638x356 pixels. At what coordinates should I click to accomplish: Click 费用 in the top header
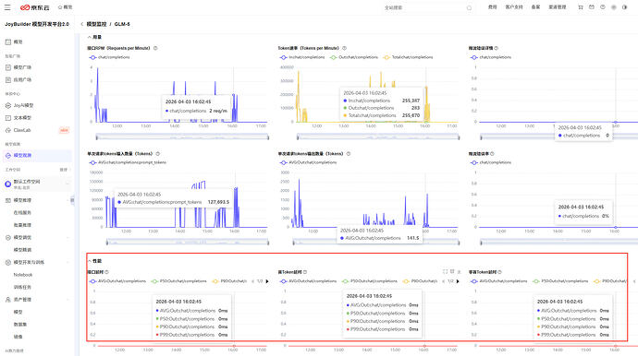492,7
